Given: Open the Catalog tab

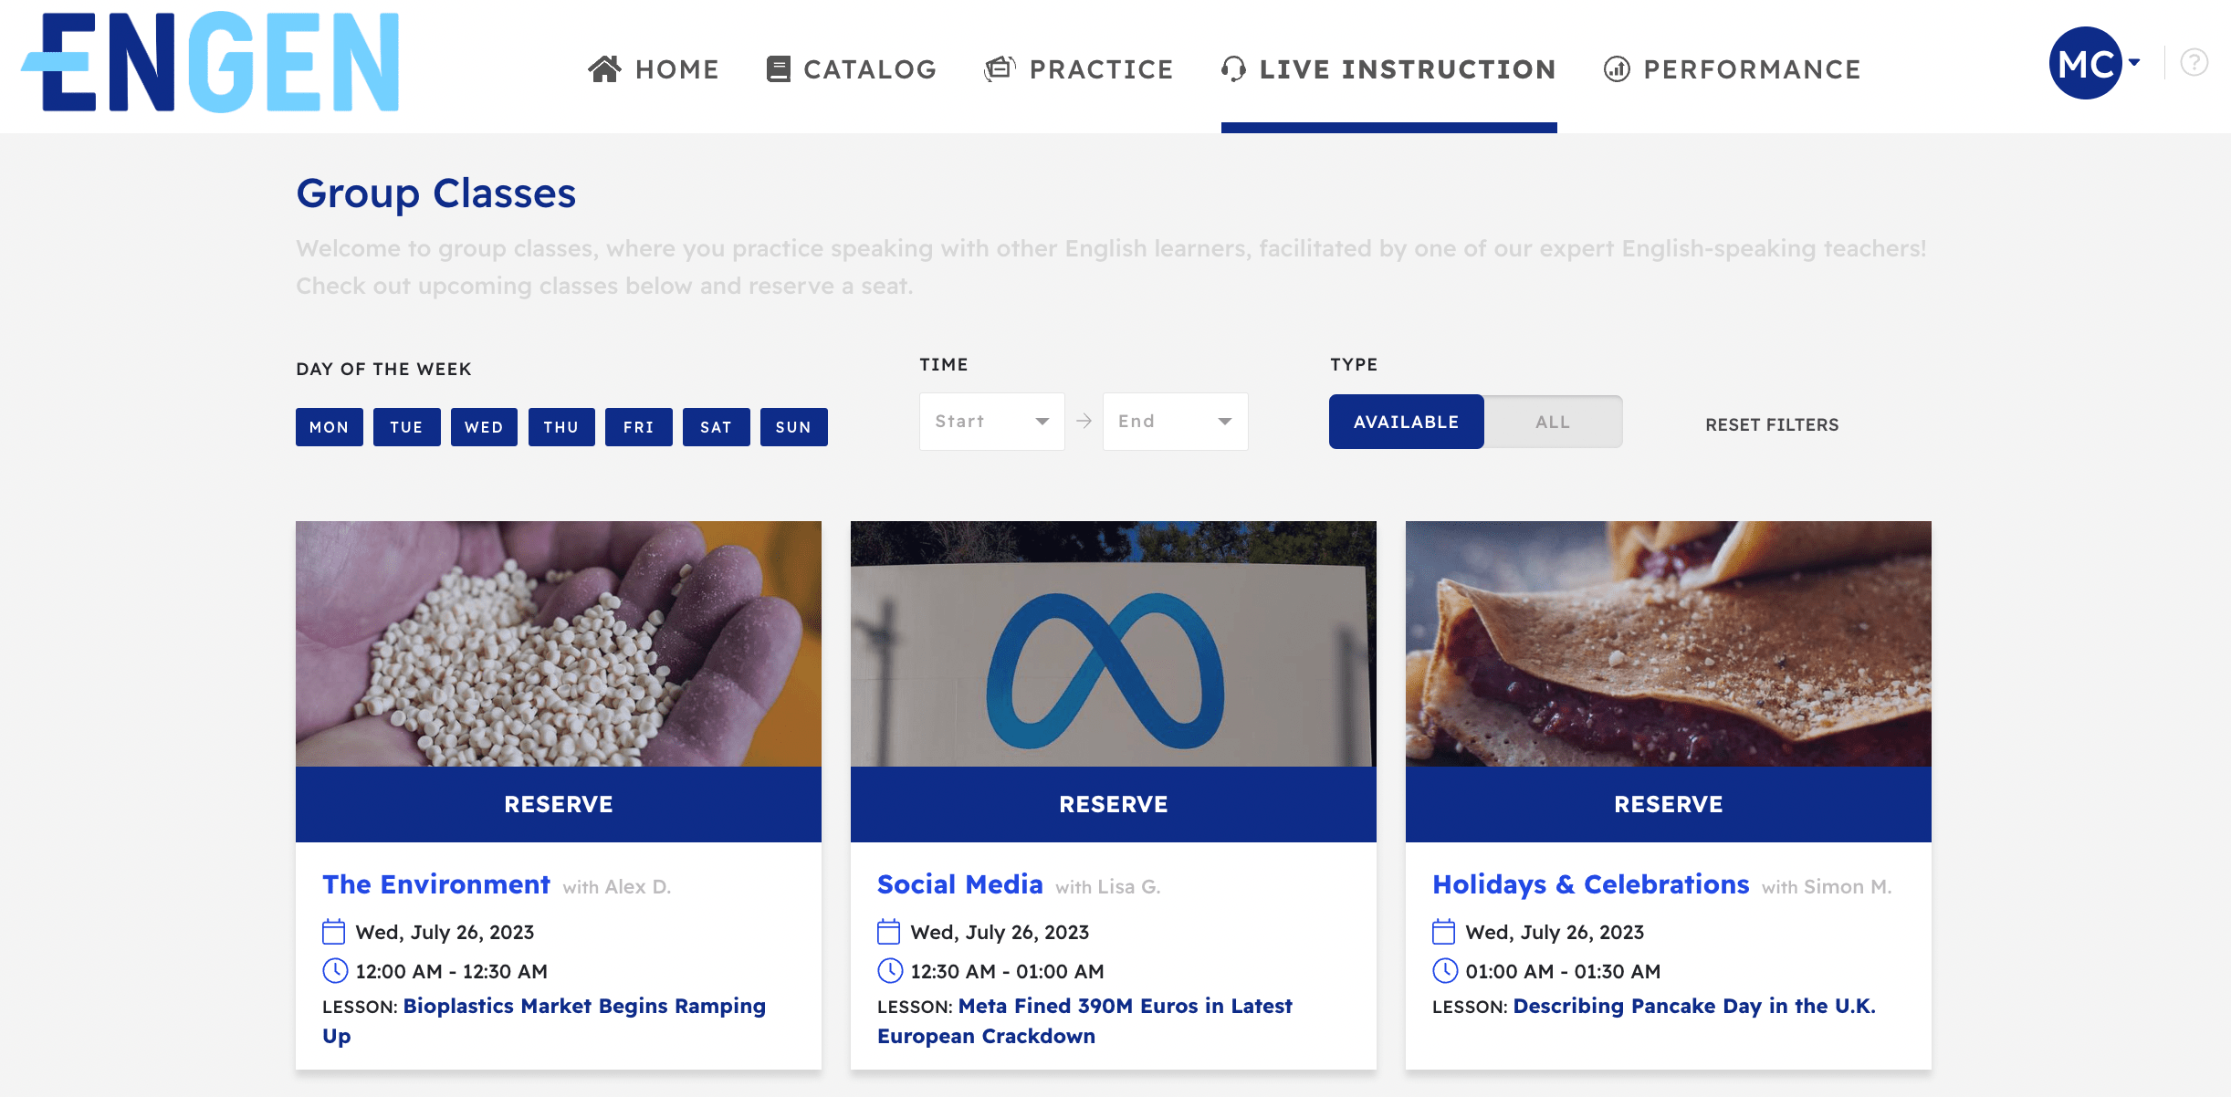Looking at the screenshot, I should click(869, 69).
